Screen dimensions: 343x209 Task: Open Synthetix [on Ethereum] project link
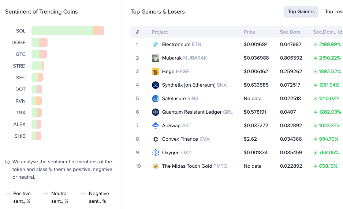194,85
